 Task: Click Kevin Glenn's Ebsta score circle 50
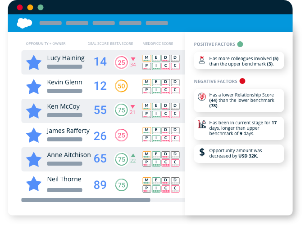(121, 86)
